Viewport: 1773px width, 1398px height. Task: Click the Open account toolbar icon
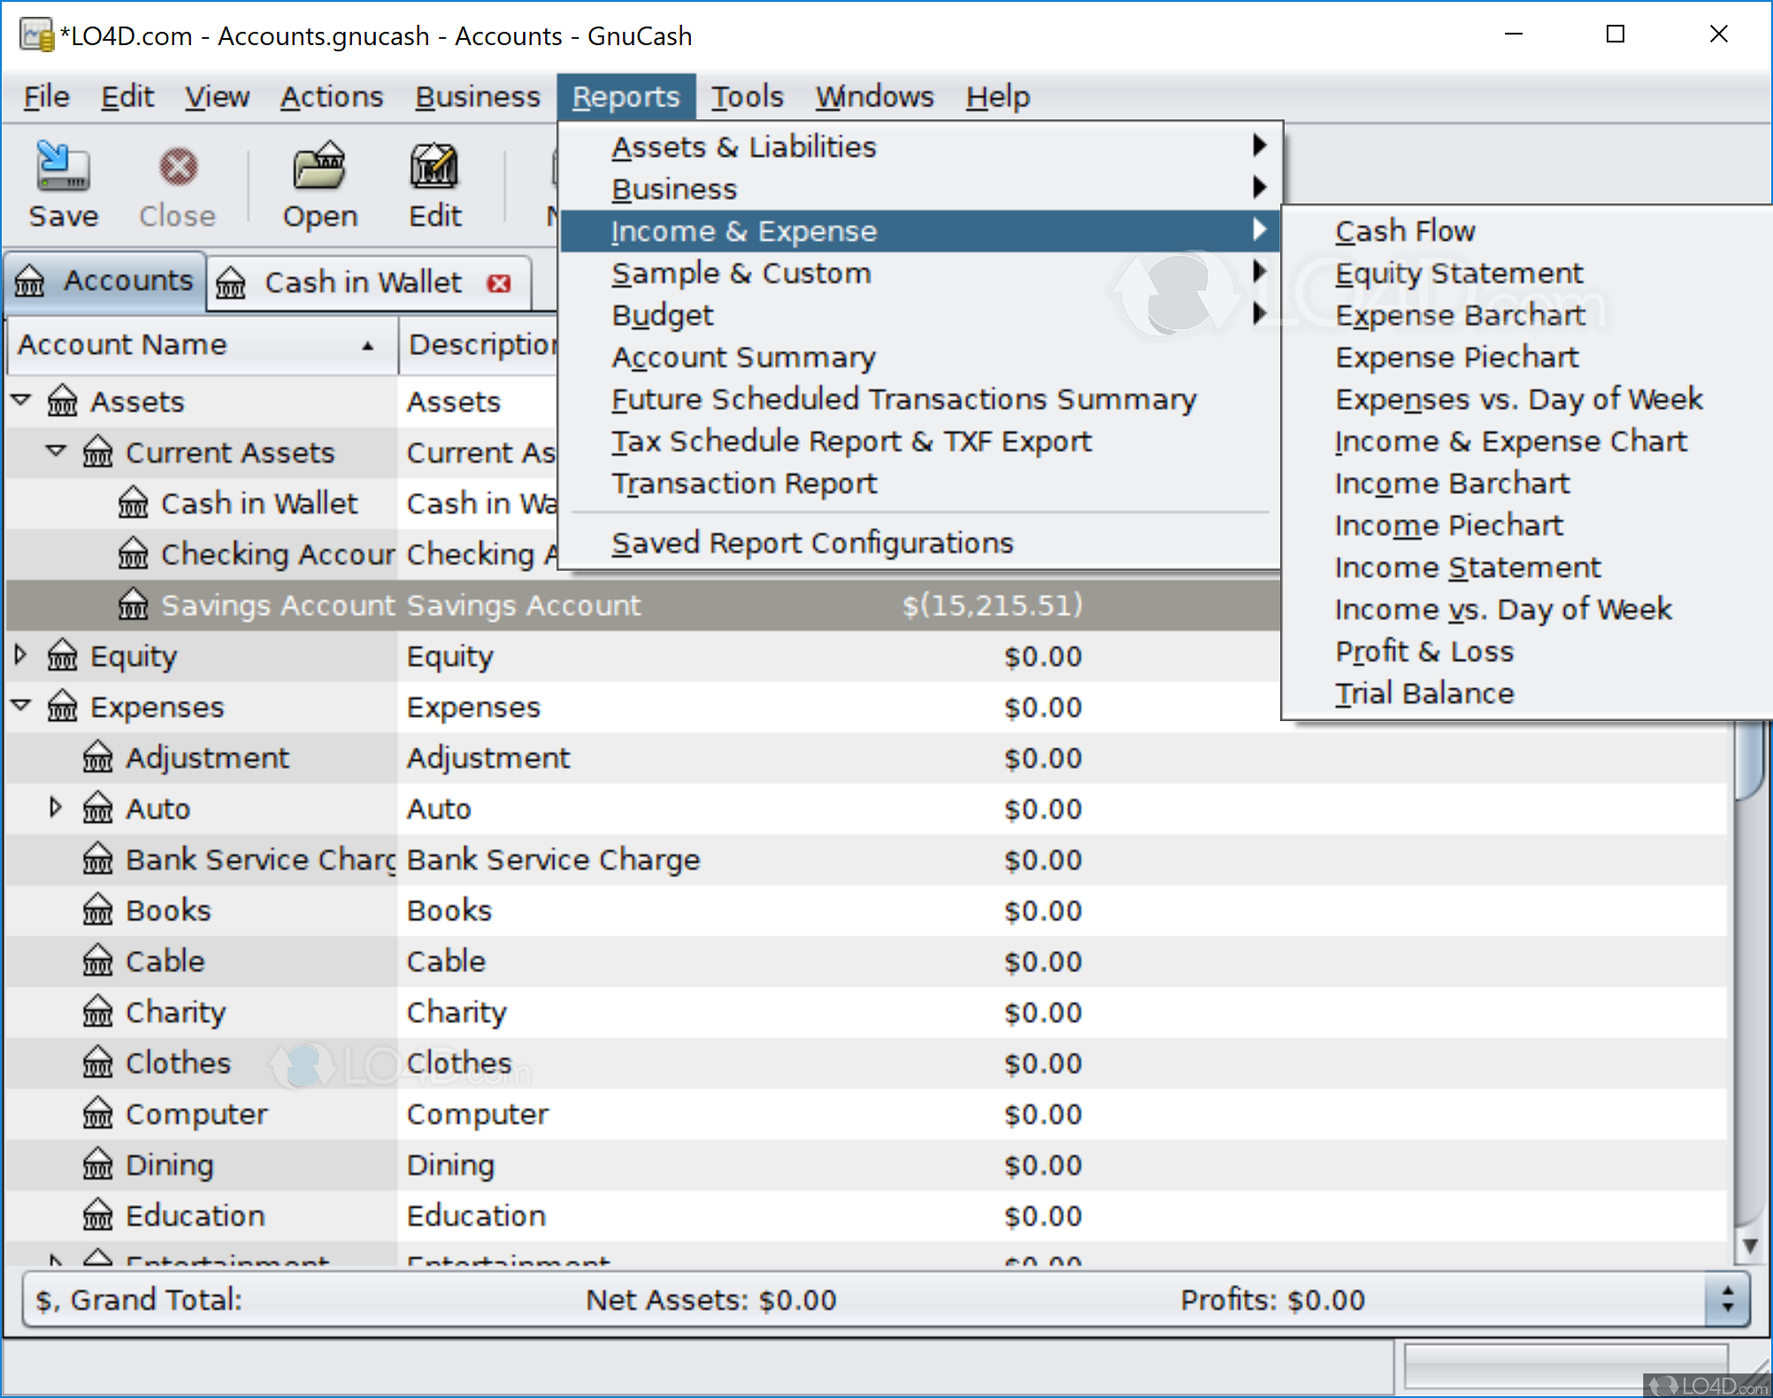(x=319, y=166)
